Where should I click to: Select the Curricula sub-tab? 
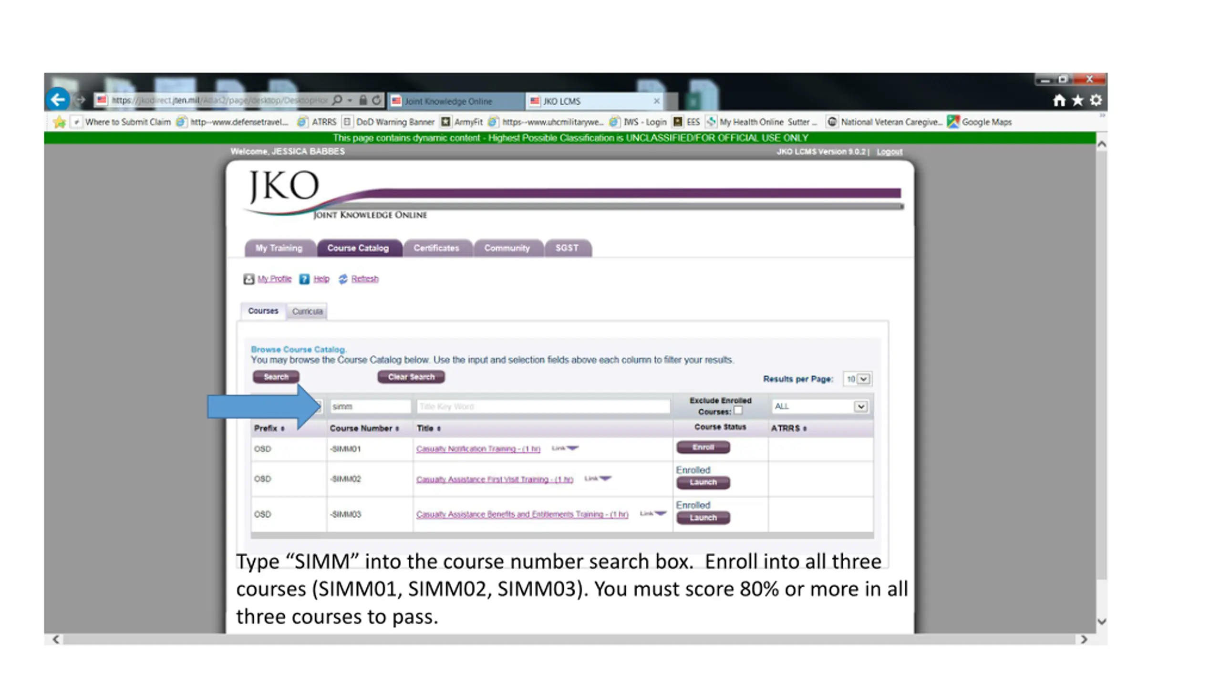(x=307, y=312)
